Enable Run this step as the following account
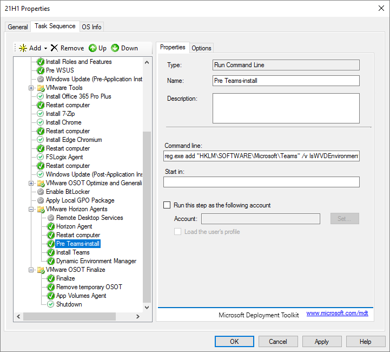 (x=167, y=205)
